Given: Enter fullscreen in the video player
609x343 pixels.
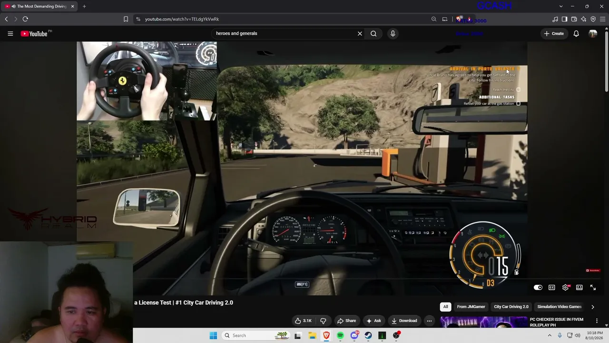Looking at the screenshot, I should pyautogui.click(x=593, y=288).
